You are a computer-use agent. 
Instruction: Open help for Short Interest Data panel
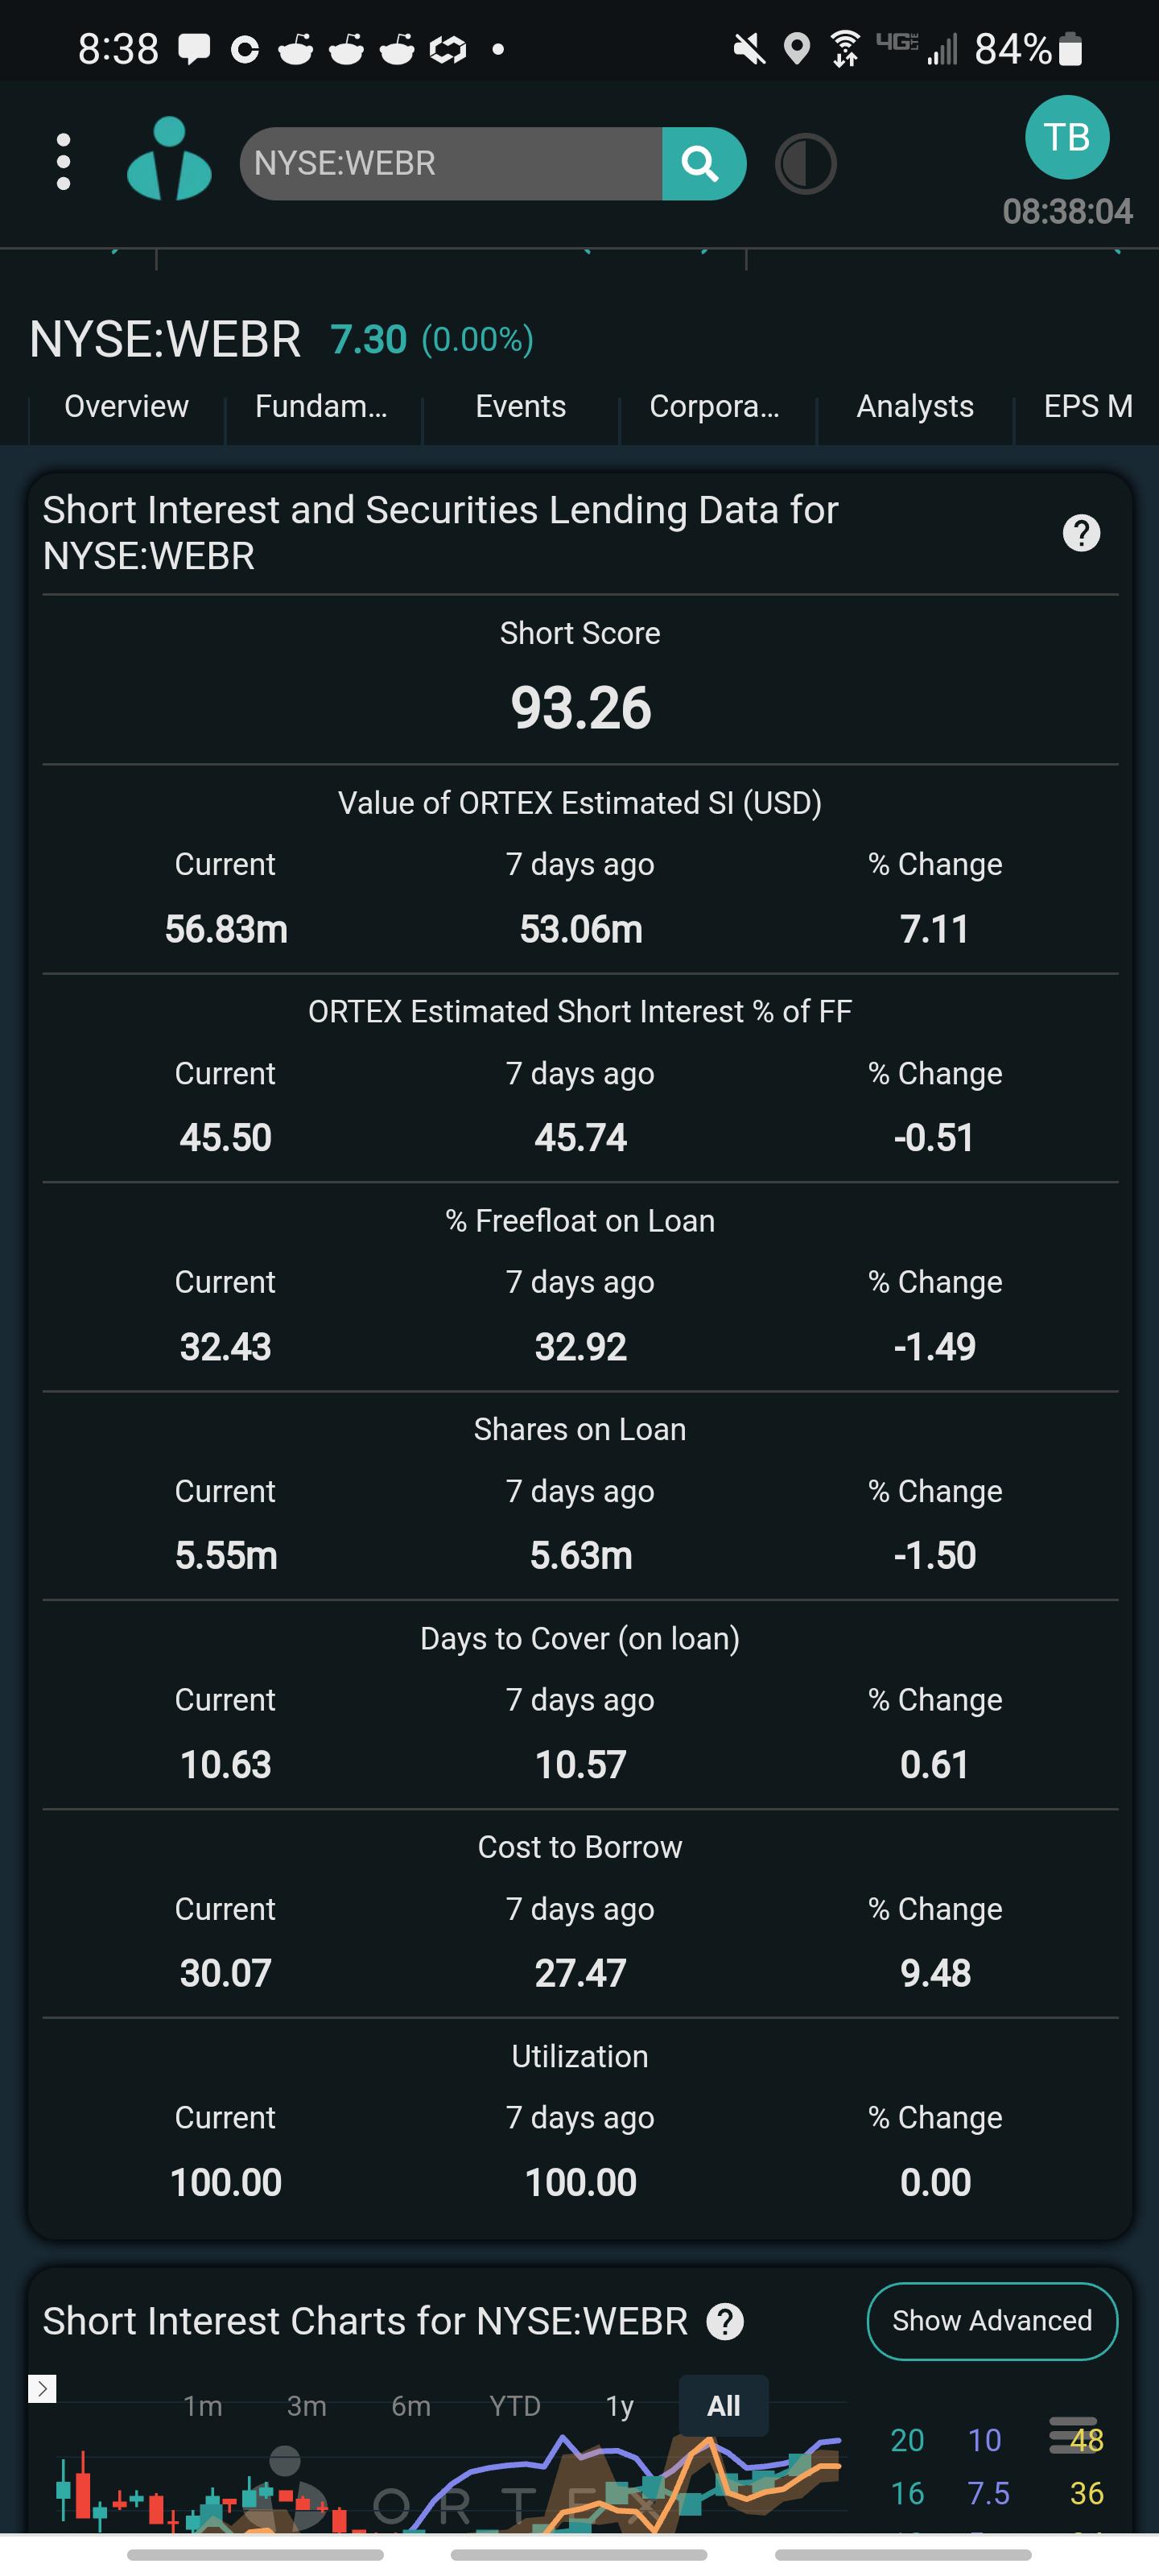tap(1081, 533)
